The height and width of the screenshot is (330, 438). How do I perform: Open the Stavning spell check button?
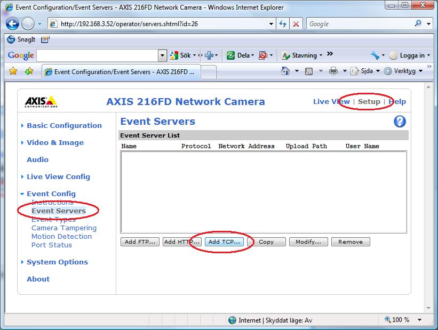pos(301,55)
